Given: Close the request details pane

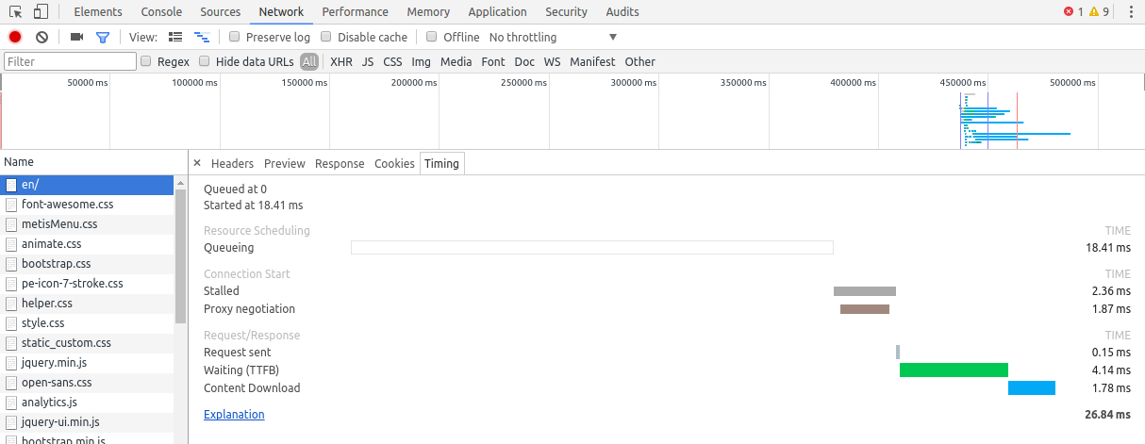Looking at the screenshot, I should [197, 163].
